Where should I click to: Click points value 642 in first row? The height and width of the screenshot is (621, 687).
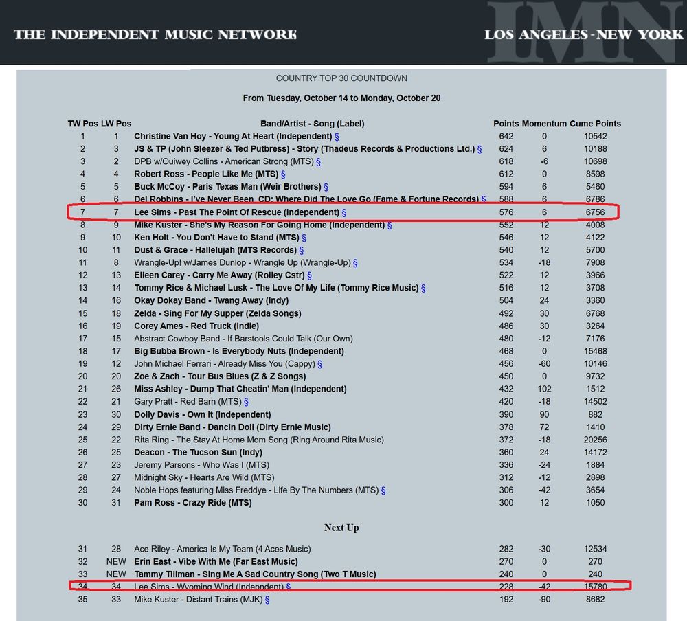[x=506, y=136]
